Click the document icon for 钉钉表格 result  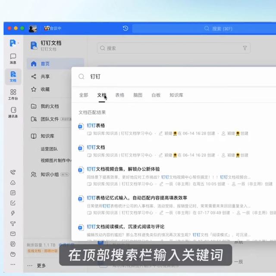point(81,126)
